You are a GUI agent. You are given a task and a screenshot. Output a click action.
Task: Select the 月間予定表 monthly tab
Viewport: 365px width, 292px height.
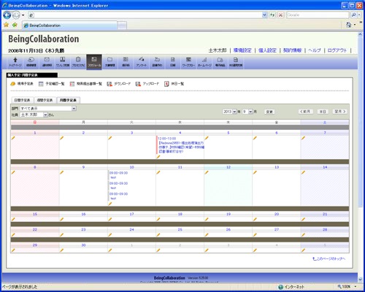[68, 100]
